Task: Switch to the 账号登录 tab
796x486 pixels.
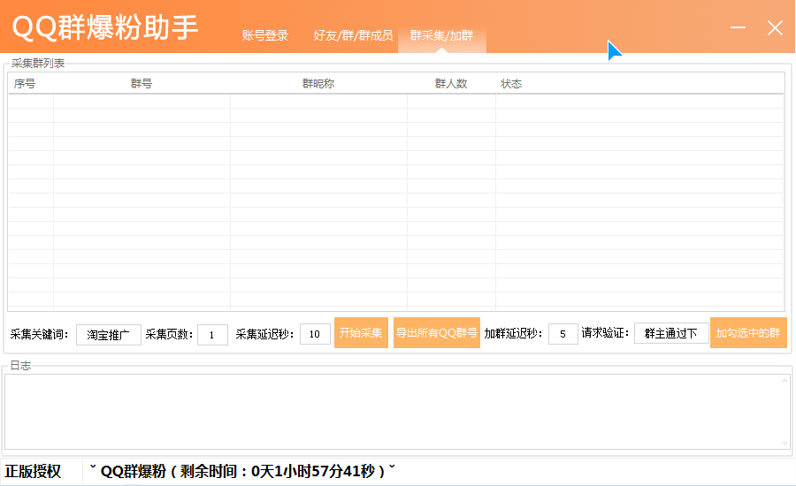Action: 265,36
